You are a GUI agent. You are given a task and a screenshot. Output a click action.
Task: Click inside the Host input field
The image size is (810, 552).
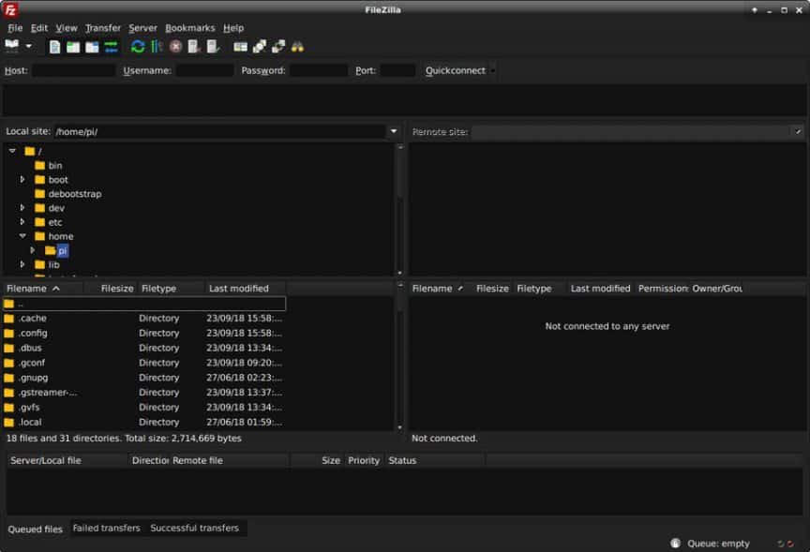[70, 69]
